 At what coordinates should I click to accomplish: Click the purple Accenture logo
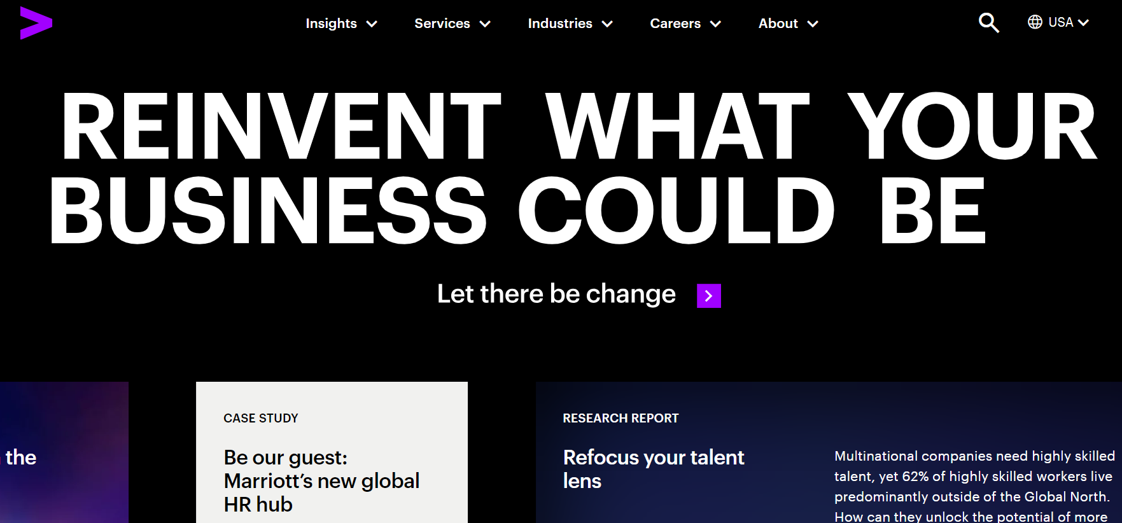pyautogui.click(x=36, y=23)
